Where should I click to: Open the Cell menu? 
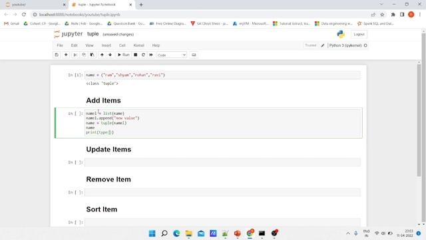click(122, 45)
